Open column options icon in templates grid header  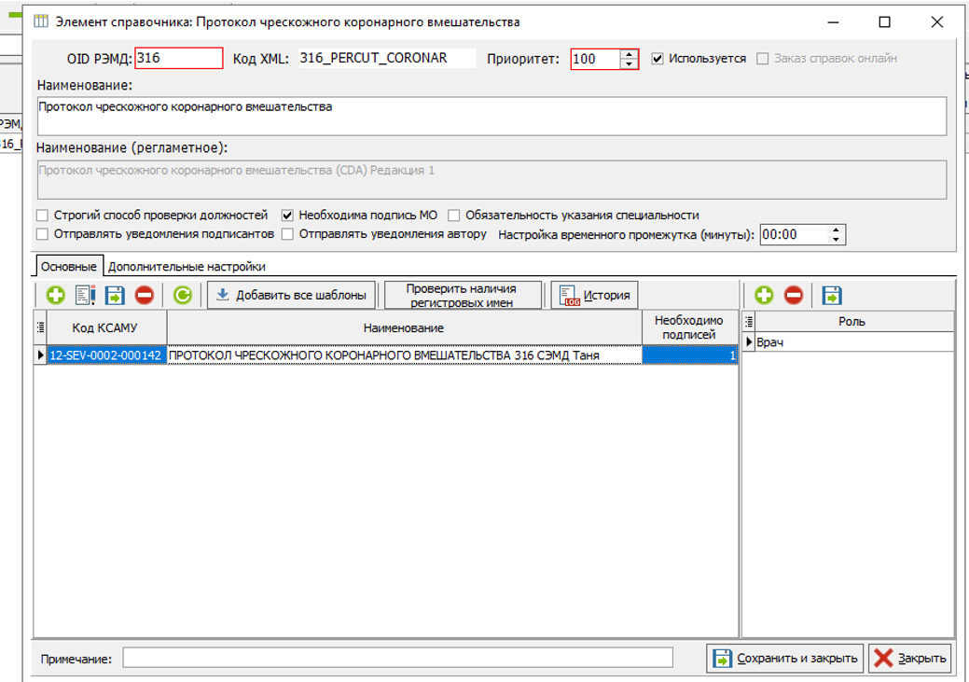[x=40, y=327]
